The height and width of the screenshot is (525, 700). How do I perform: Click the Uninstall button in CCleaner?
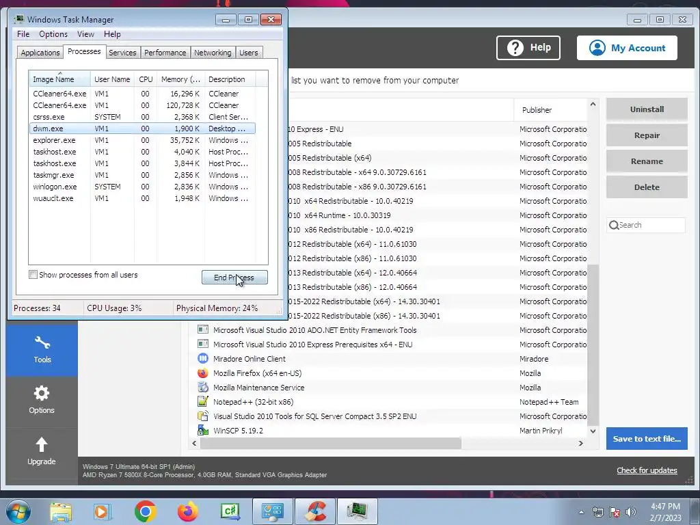click(x=647, y=109)
